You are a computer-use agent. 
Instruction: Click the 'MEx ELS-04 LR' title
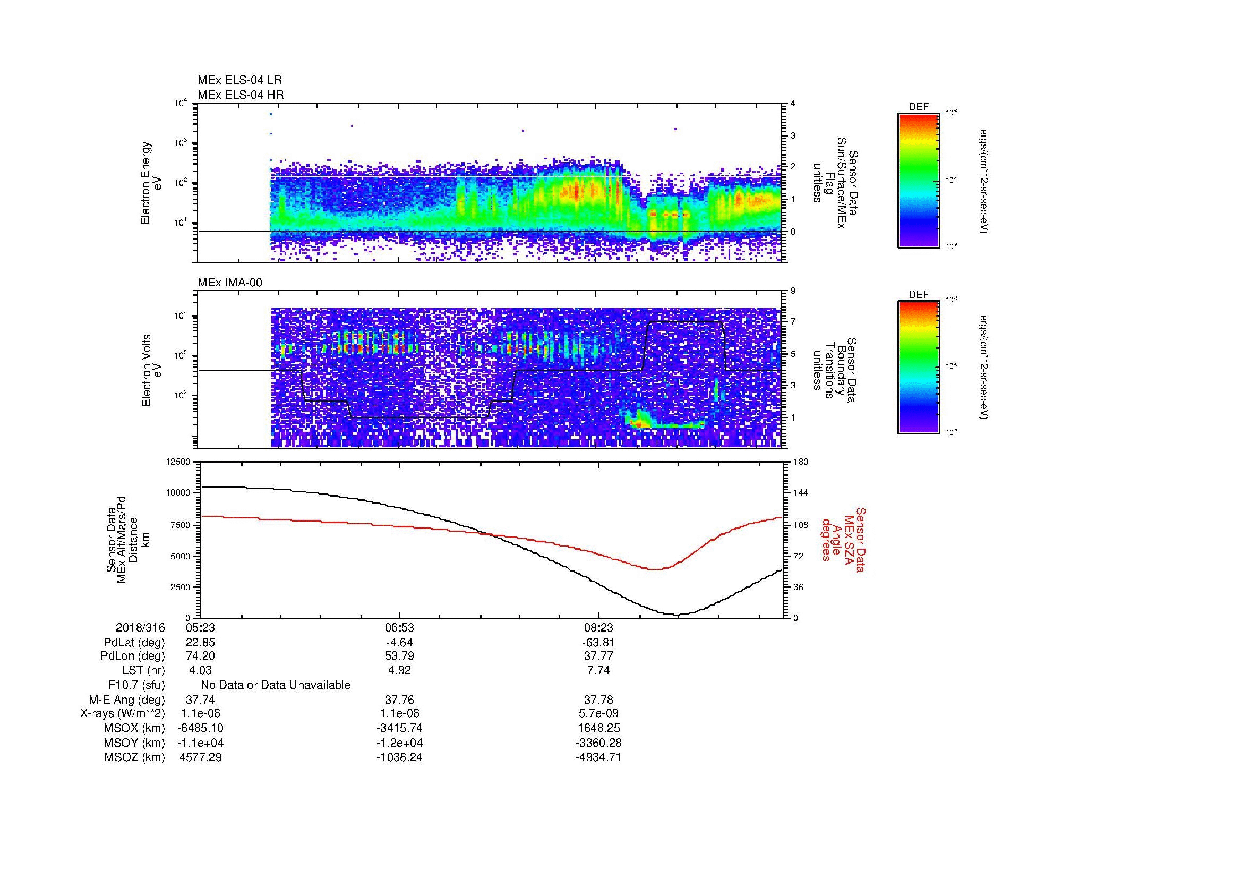[239, 80]
